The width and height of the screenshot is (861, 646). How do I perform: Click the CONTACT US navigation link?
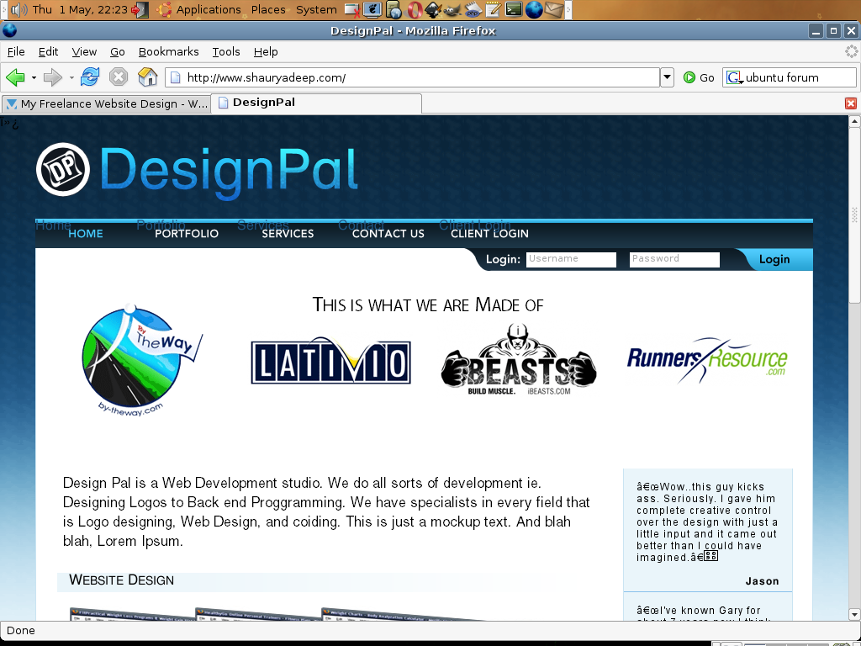[388, 234]
